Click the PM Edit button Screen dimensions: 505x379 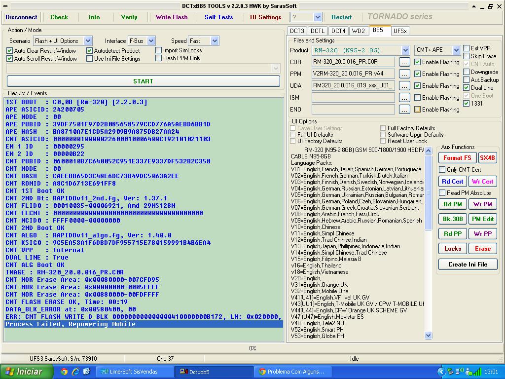[483, 219]
